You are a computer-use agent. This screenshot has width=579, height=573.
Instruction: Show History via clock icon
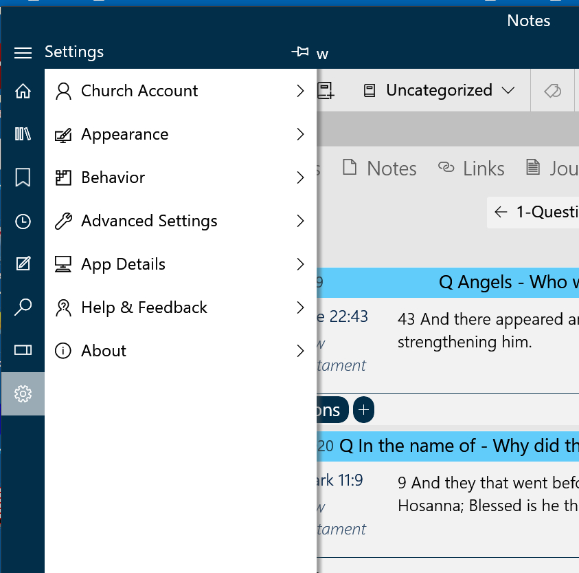[23, 221]
